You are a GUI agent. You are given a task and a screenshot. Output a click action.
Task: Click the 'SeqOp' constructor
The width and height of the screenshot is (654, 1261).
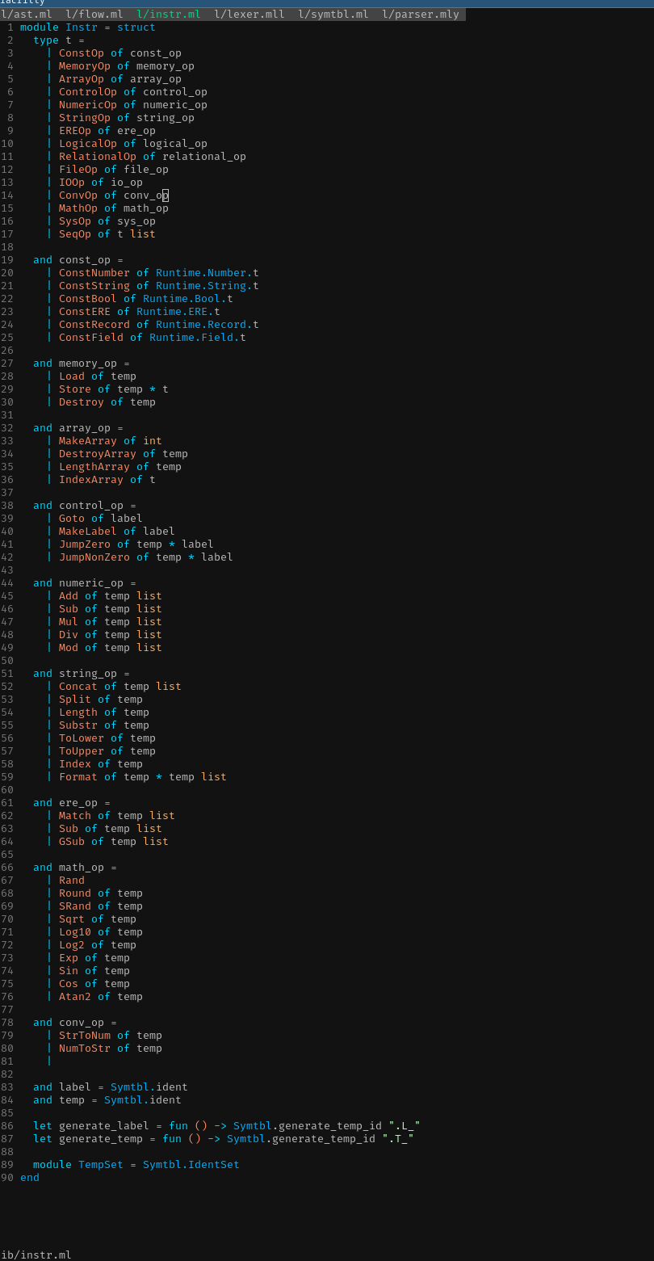(75, 234)
